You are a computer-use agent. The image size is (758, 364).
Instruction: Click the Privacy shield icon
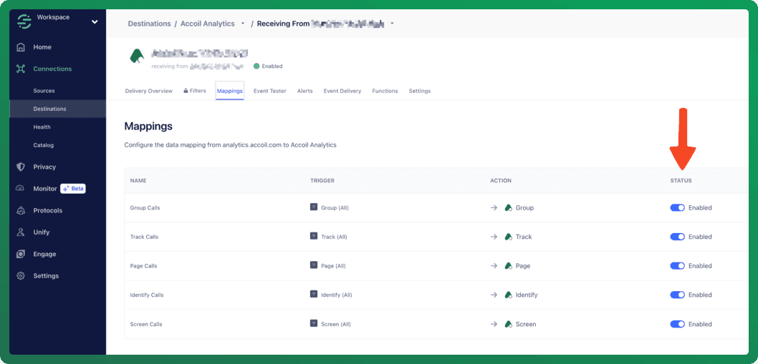pyautogui.click(x=20, y=167)
